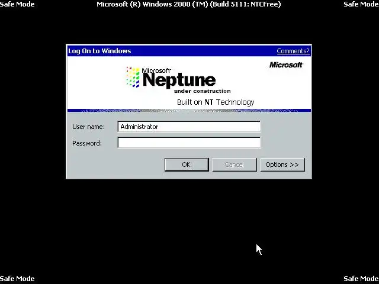Click the OK button to log on

(x=187, y=164)
